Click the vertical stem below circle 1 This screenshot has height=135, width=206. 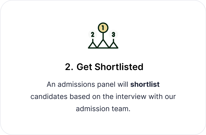point(103,36)
